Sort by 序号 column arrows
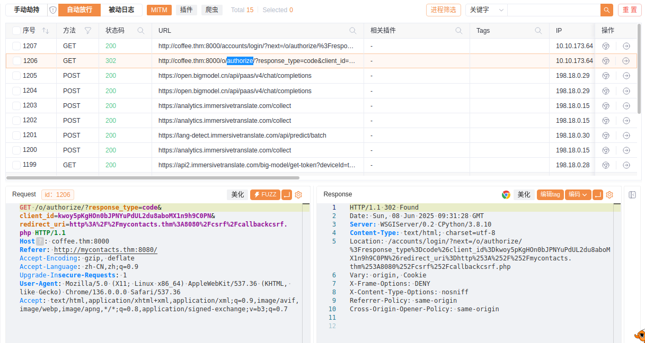 pos(46,31)
